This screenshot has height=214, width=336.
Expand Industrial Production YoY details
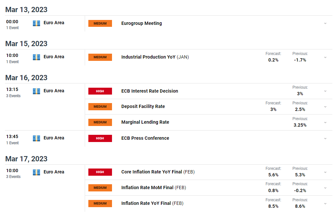(325, 58)
